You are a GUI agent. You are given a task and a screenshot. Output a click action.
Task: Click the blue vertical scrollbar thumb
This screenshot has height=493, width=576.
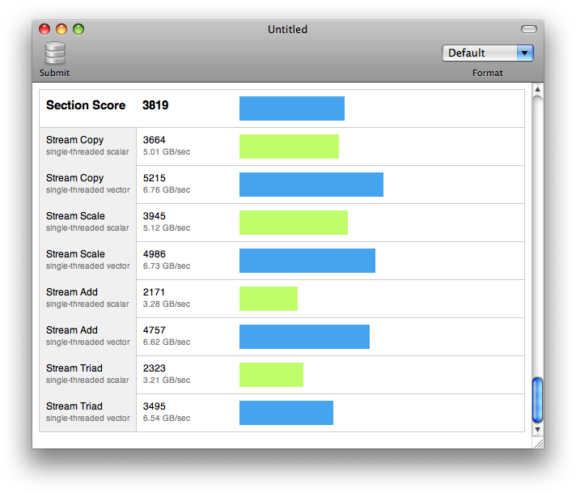(x=537, y=400)
